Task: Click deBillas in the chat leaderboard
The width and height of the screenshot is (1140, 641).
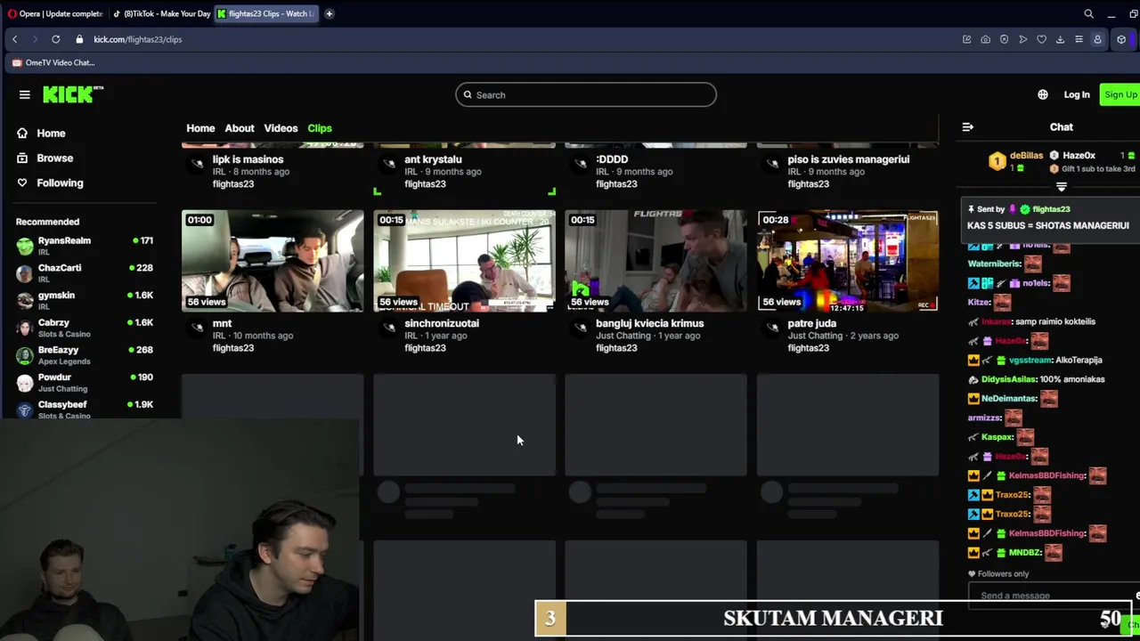Action: pyautogui.click(x=1026, y=155)
